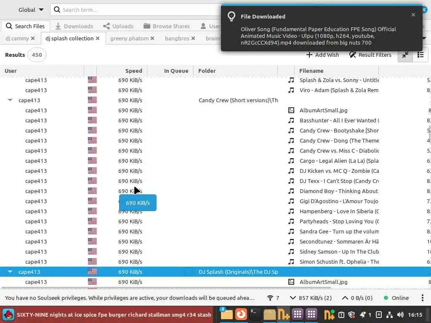Click the download speed 857 KiB/s indicator

point(311,298)
